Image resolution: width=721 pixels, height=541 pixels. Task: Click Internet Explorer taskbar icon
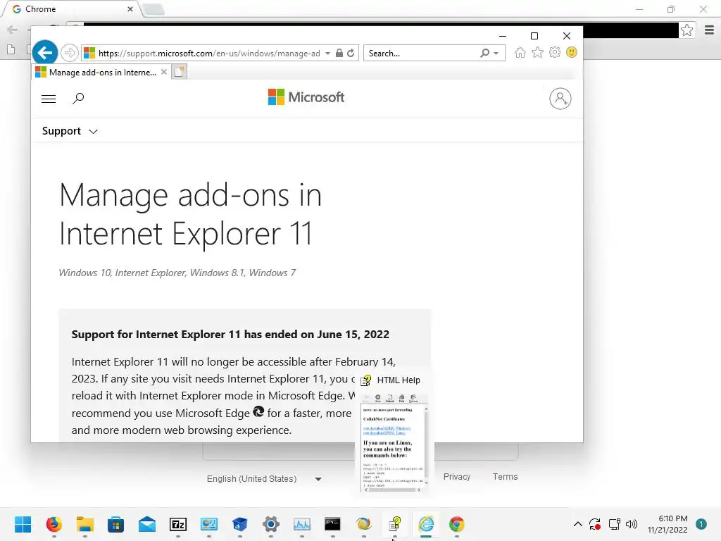coord(426,524)
